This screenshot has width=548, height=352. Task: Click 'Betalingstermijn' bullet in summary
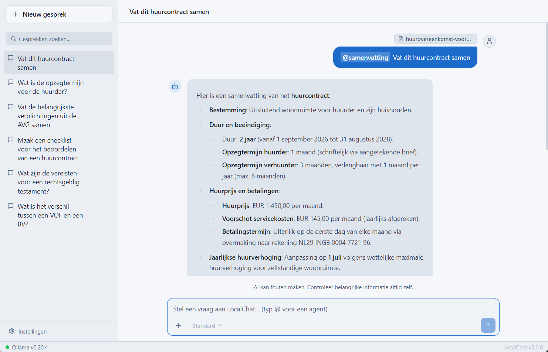click(312, 237)
